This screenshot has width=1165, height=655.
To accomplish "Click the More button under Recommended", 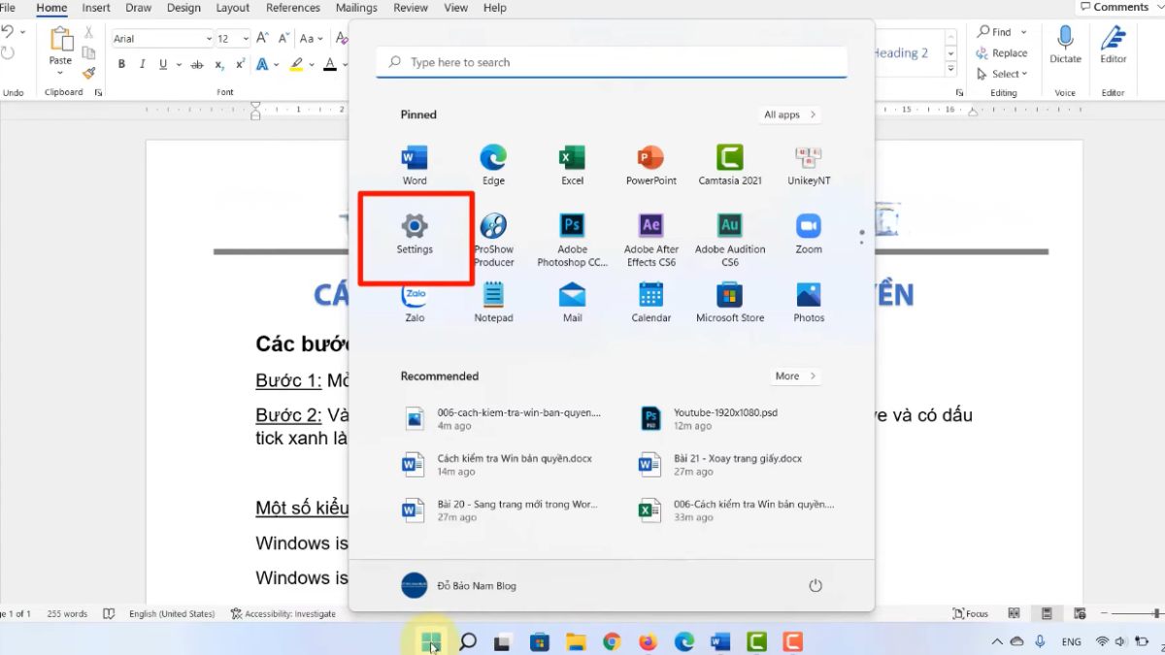I will click(796, 377).
